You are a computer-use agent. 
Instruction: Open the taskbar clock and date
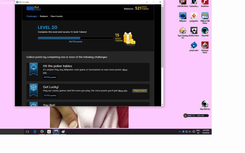tap(206, 132)
